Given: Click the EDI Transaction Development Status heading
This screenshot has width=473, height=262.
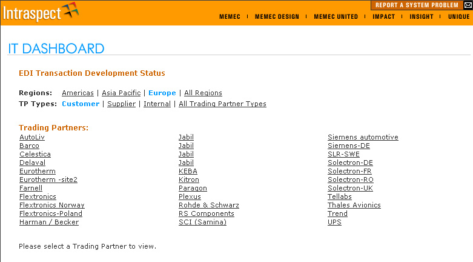Looking at the screenshot, I should pyautogui.click(x=92, y=73).
